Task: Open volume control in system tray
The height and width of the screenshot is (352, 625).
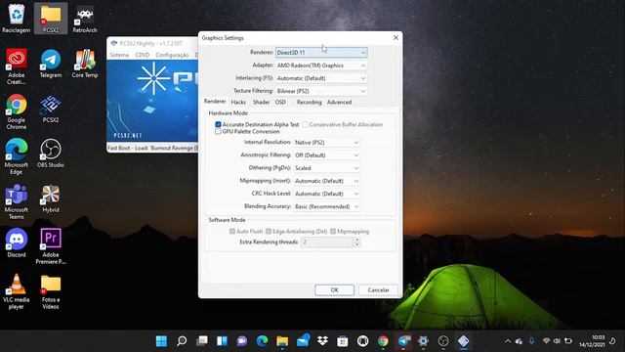Action: pos(557,341)
